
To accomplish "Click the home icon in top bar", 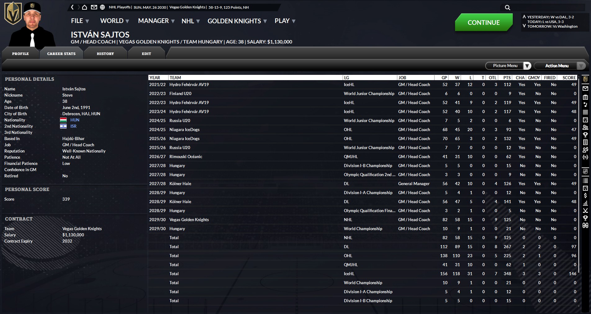I will click(84, 7).
